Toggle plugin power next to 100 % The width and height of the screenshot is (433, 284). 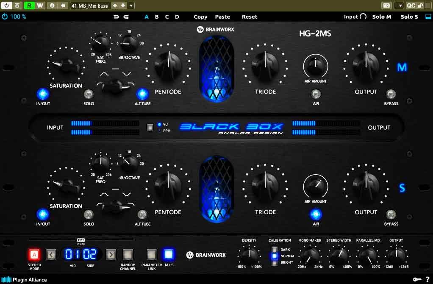(5, 17)
